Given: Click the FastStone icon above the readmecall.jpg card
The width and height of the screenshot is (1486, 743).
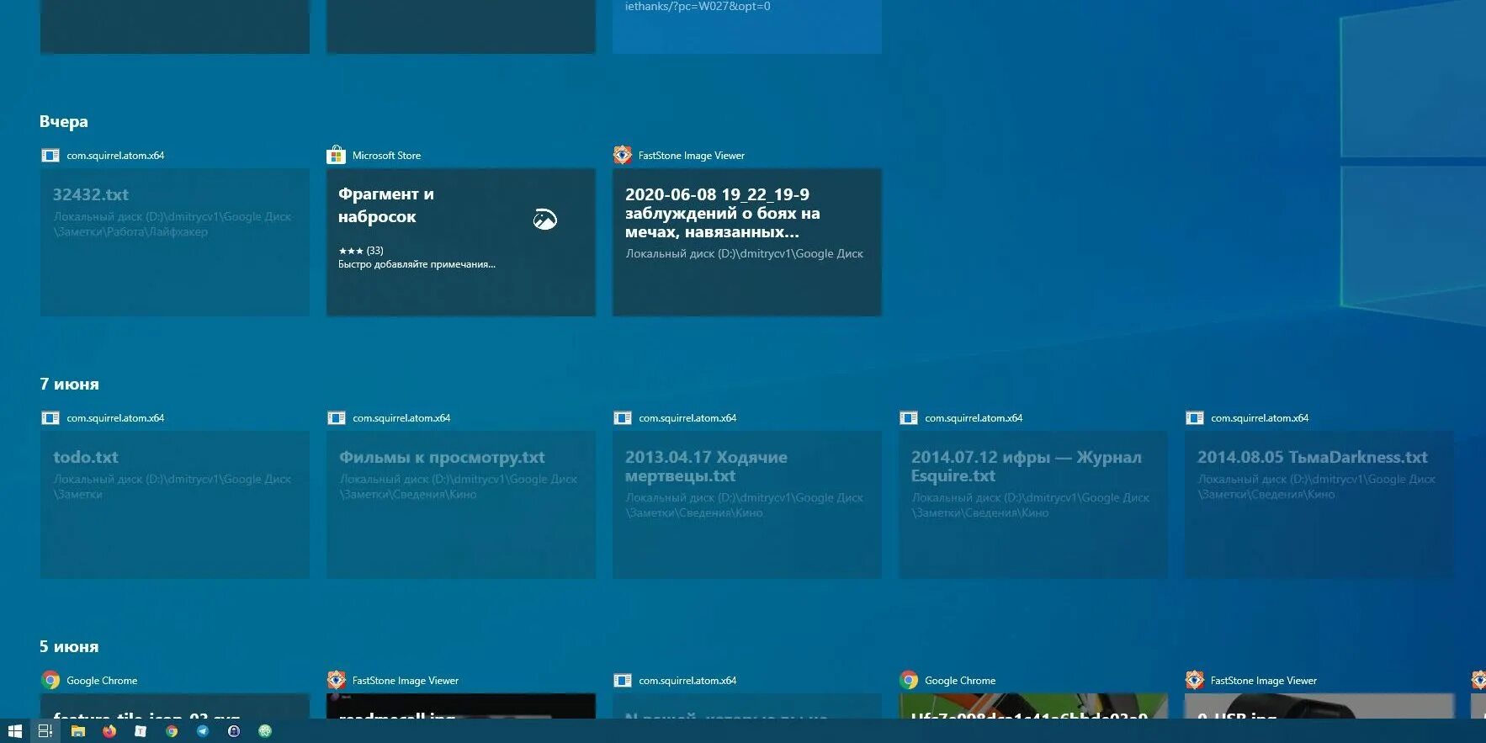Looking at the screenshot, I should click(x=337, y=680).
